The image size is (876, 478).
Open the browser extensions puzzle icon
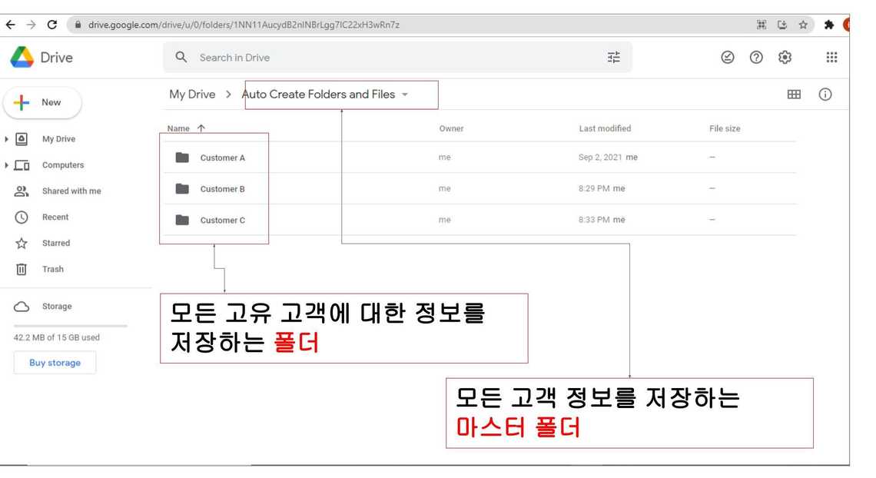pos(829,25)
